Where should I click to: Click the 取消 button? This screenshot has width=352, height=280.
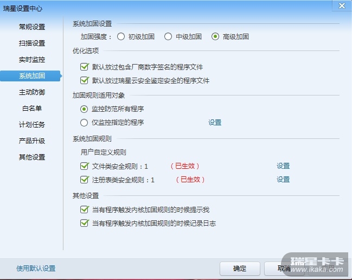click(x=284, y=268)
